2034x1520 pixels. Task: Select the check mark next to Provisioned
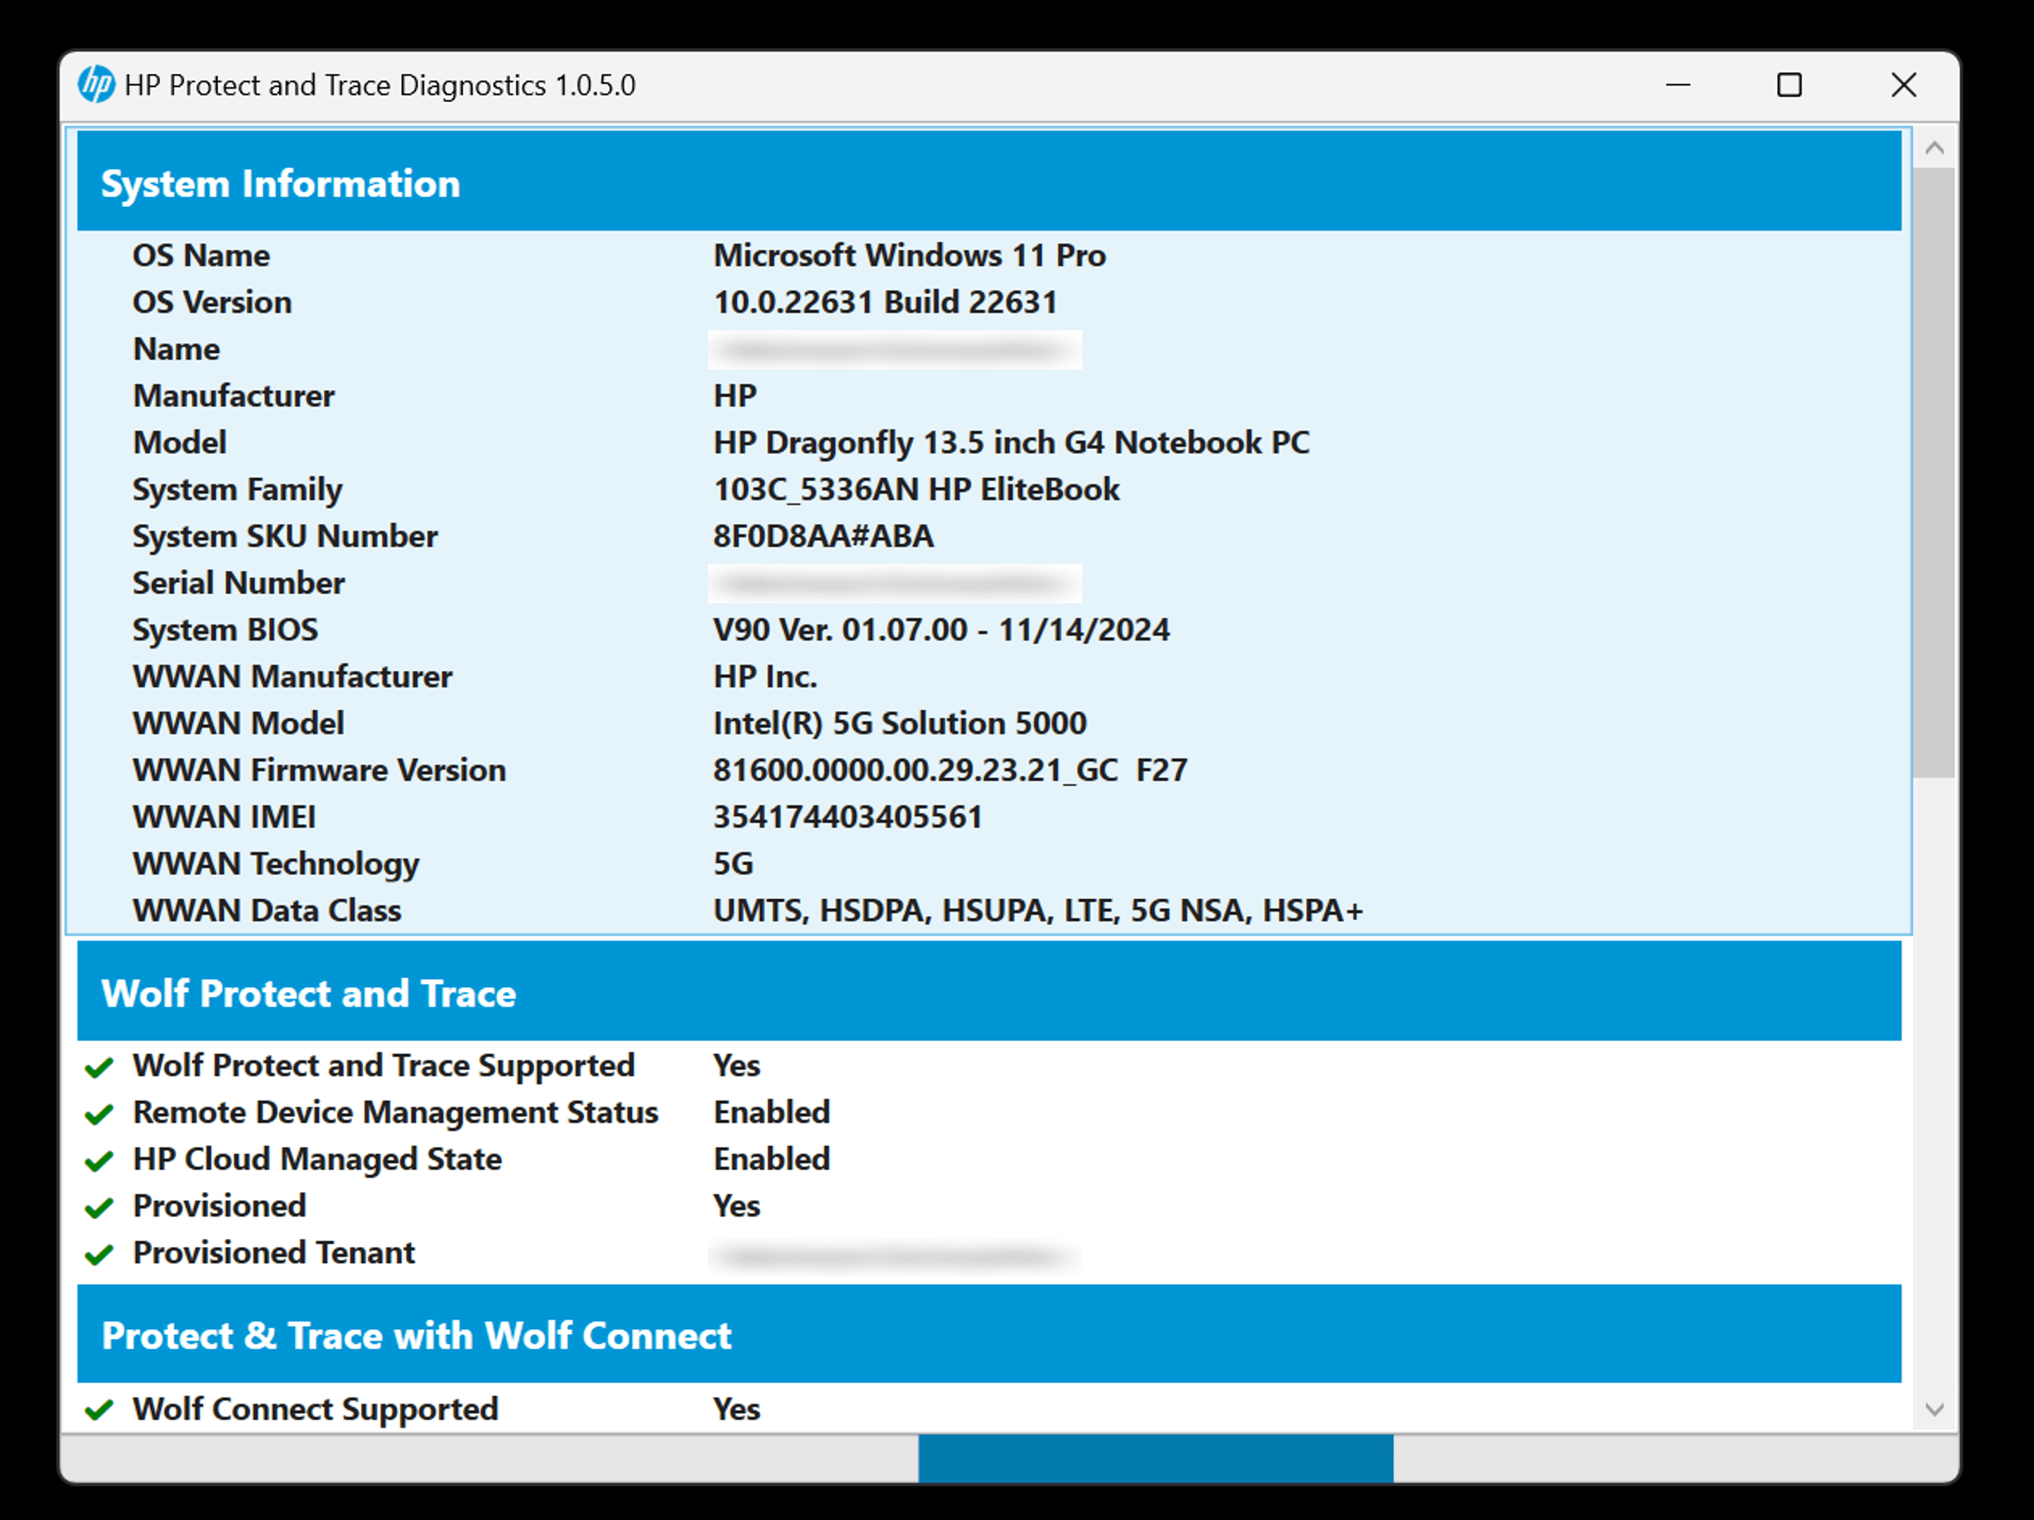[99, 1208]
